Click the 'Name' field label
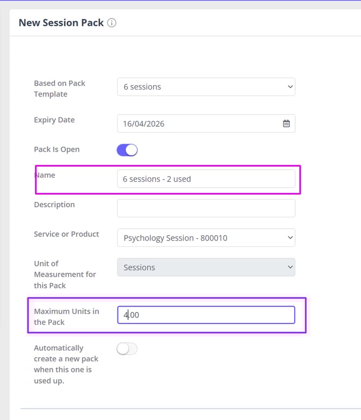Viewport: 361px width, 420px height. click(46, 175)
